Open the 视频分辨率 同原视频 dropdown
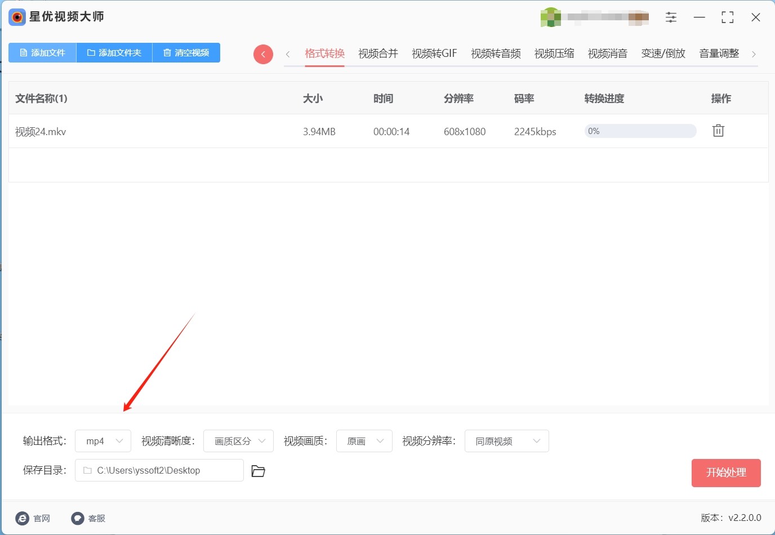 [506, 441]
